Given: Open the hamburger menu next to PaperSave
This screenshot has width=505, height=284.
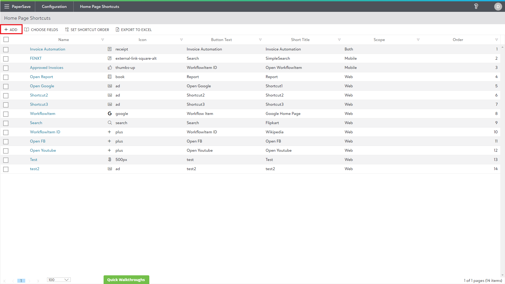Looking at the screenshot, I should 7,7.
